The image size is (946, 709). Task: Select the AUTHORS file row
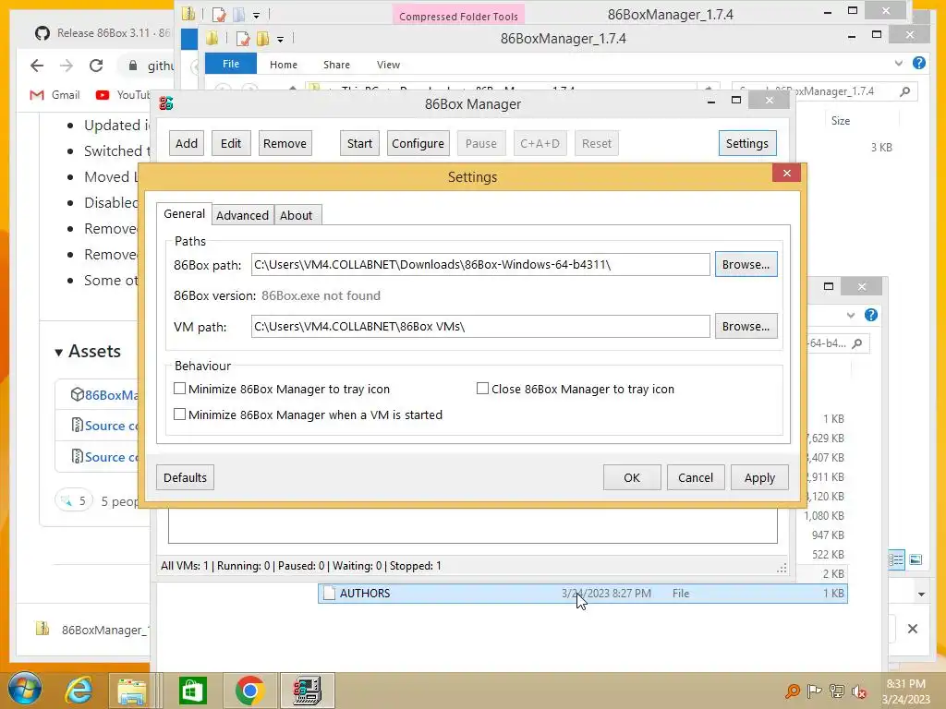click(582, 594)
